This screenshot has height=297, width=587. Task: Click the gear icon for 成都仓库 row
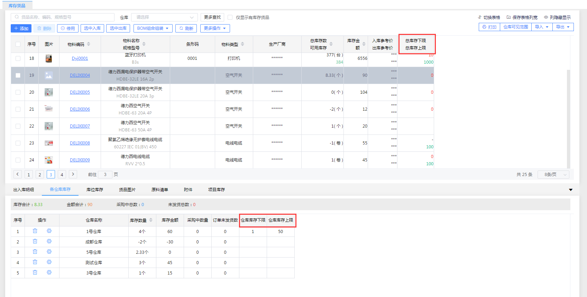(49, 241)
